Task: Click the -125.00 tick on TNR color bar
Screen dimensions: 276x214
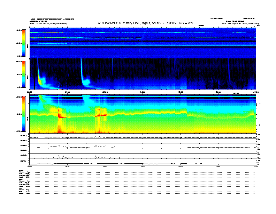Action: pyautogui.click(x=18, y=97)
